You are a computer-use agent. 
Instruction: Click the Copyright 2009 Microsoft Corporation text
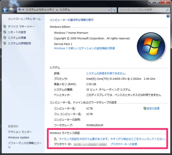point(92,38)
